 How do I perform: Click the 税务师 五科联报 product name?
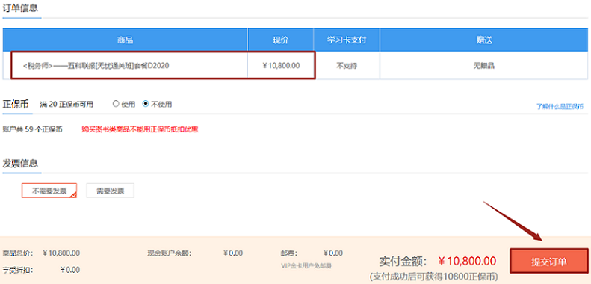point(96,66)
